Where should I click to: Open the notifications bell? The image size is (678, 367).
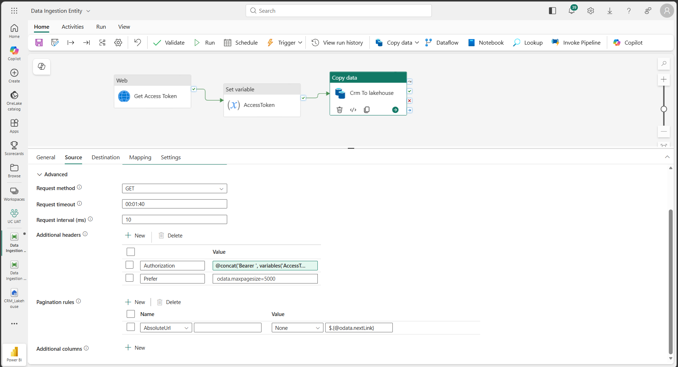click(x=571, y=11)
